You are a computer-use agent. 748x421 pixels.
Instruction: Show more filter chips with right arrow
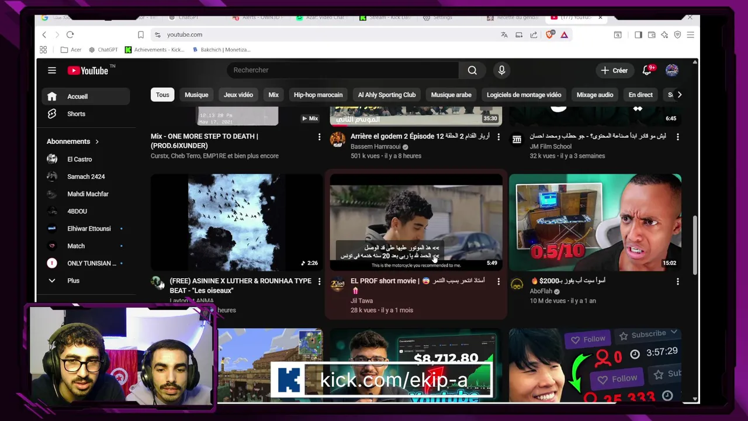pos(679,95)
